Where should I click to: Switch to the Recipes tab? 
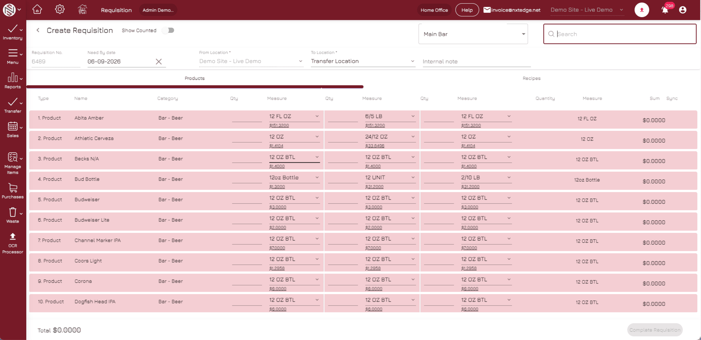tap(532, 78)
